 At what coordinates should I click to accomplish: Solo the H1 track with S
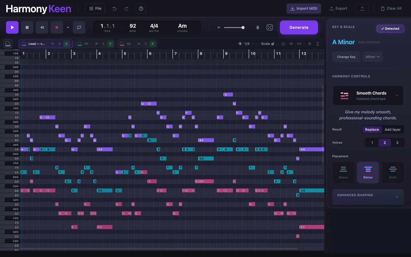pos(103,44)
